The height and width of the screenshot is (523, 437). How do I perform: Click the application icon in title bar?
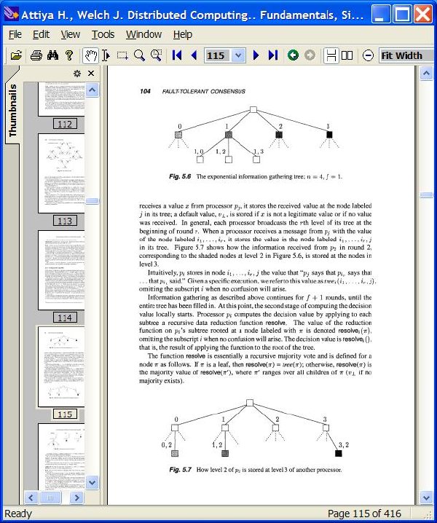pyautogui.click(x=11, y=15)
